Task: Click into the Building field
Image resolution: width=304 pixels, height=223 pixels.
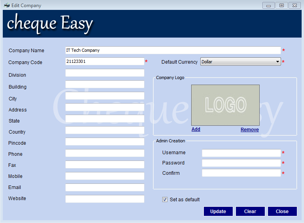Action: 104,84
